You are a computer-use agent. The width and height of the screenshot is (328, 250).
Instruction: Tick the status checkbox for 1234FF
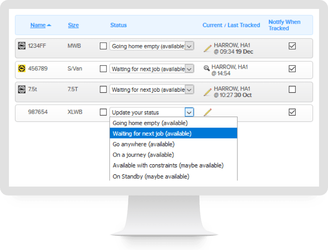[103, 46]
